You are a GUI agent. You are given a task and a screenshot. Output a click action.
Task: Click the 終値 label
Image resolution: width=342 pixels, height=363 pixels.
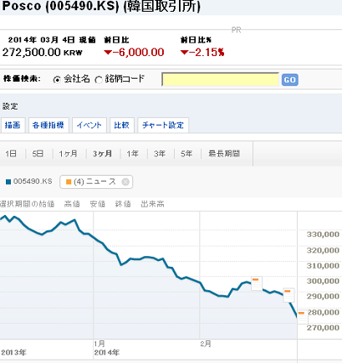pyautogui.click(x=123, y=204)
